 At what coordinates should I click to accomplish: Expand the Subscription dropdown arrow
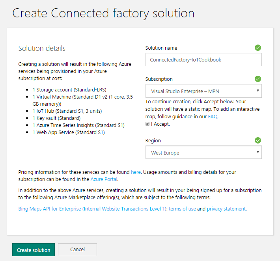[x=258, y=91]
